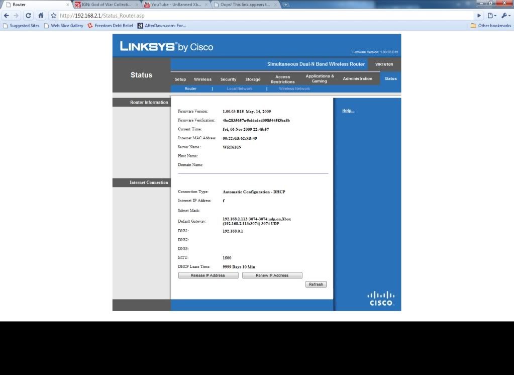The height and width of the screenshot is (375, 514).
Task: Switch to the YouTube UnBanned Xbox tab
Action: click(x=175, y=5)
